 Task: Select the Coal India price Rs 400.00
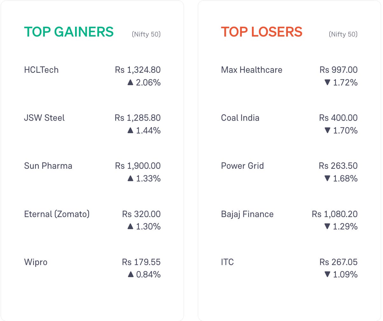point(338,118)
